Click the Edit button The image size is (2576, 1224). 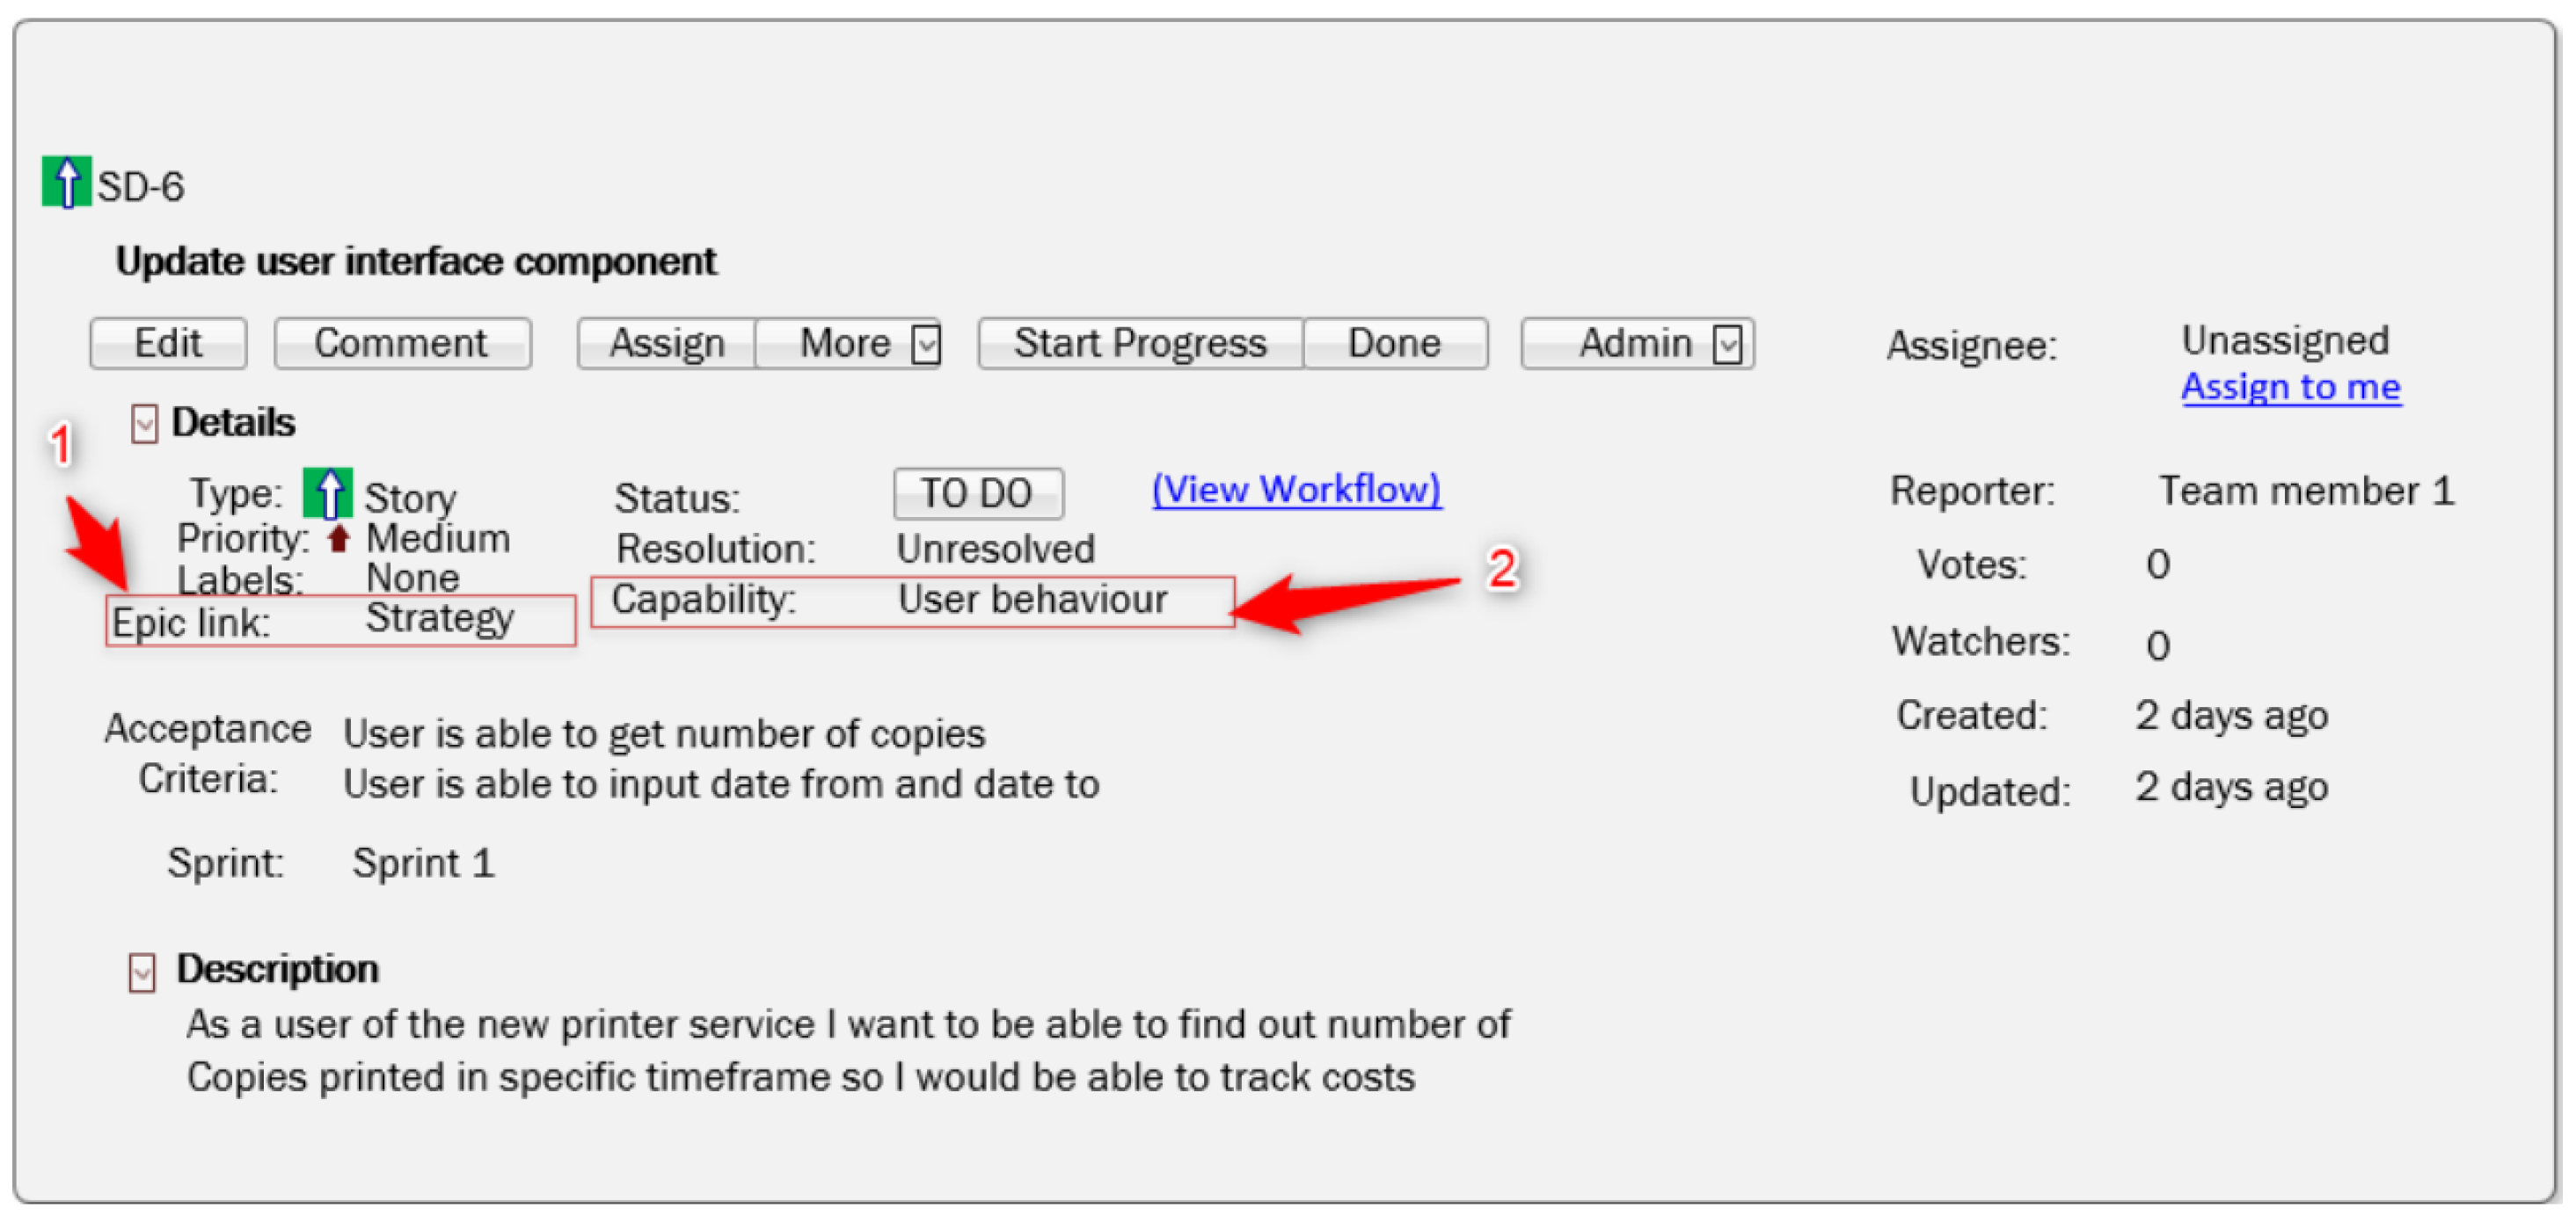point(168,344)
